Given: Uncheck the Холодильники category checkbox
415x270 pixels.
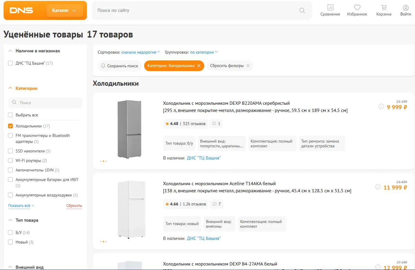Looking at the screenshot, I should click(x=10, y=126).
